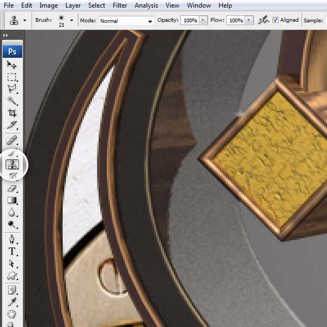The width and height of the screenshot is (327, 327).
Task: Open the View menu
Action: tap(172, 5)
